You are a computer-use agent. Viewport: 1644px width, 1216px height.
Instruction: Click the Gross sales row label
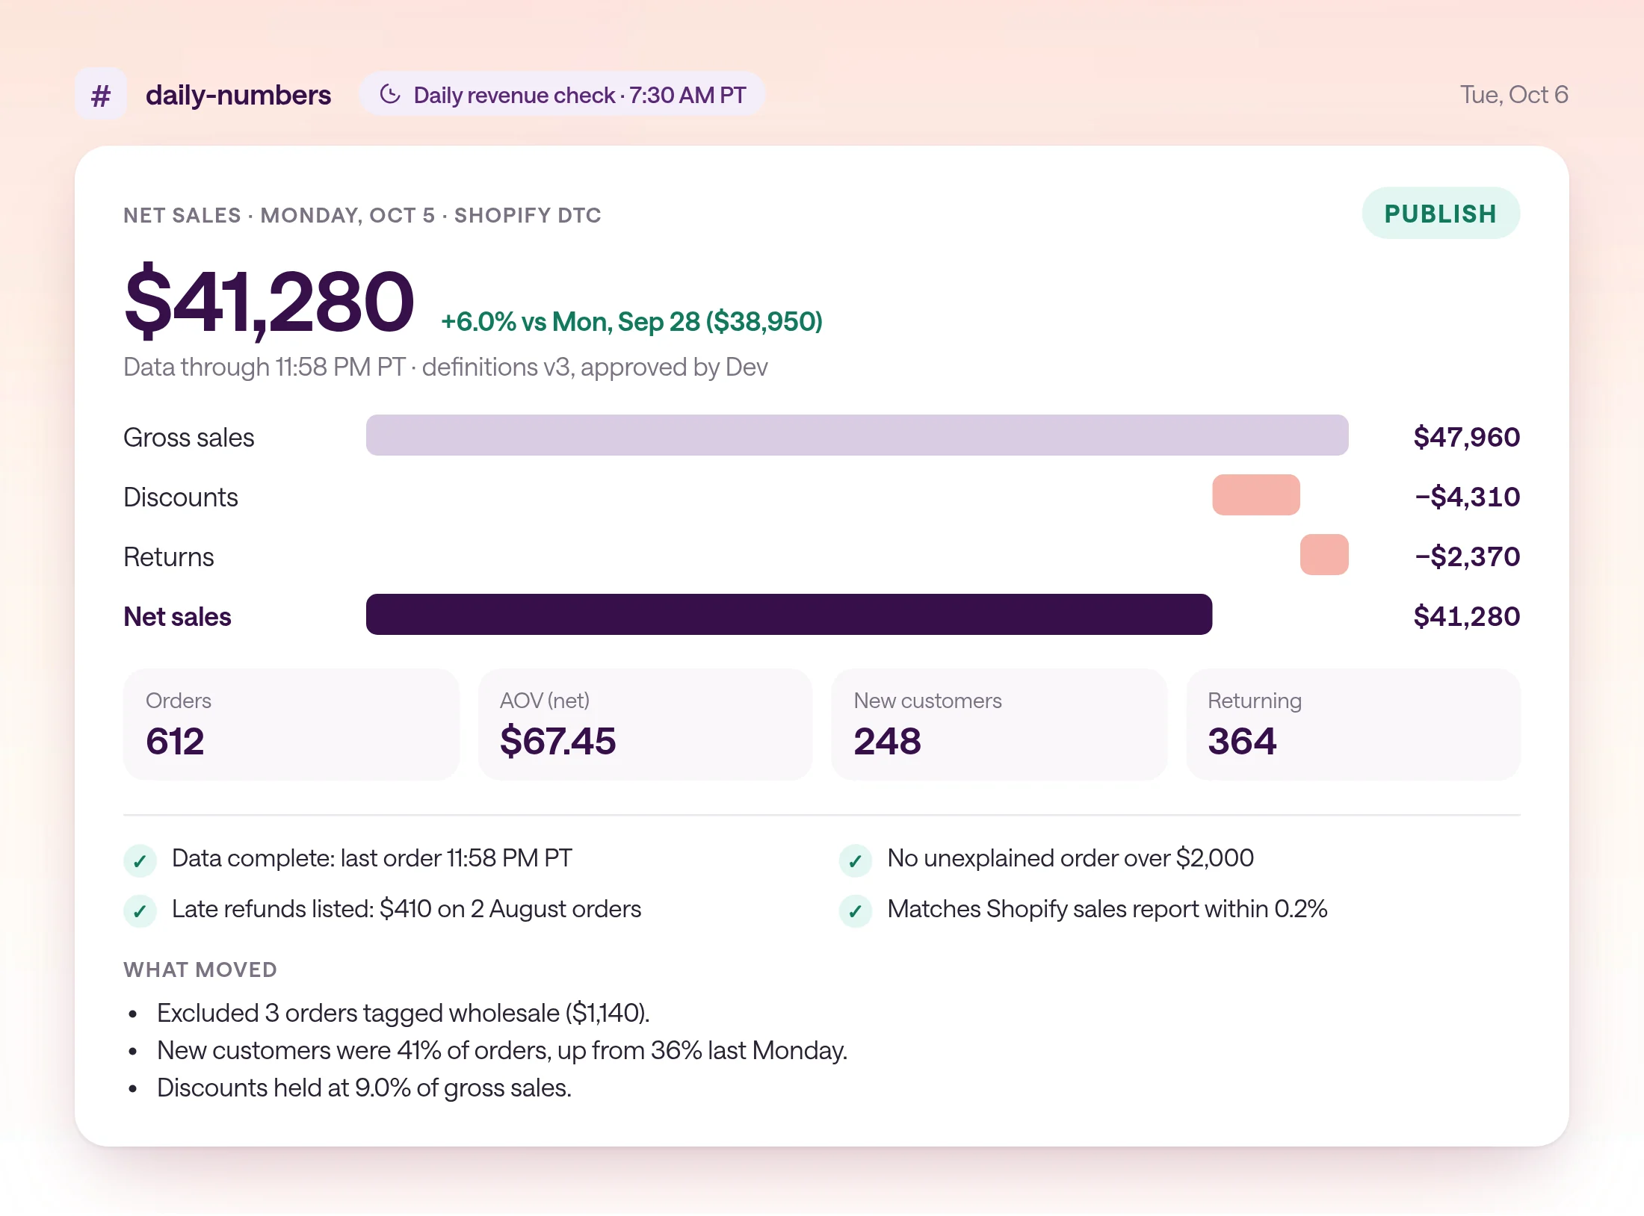click(x=188, y=438)
